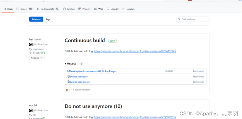This screenshot has width=242, height=119.
Task: Select the Releases button
Action: [36, 19]
